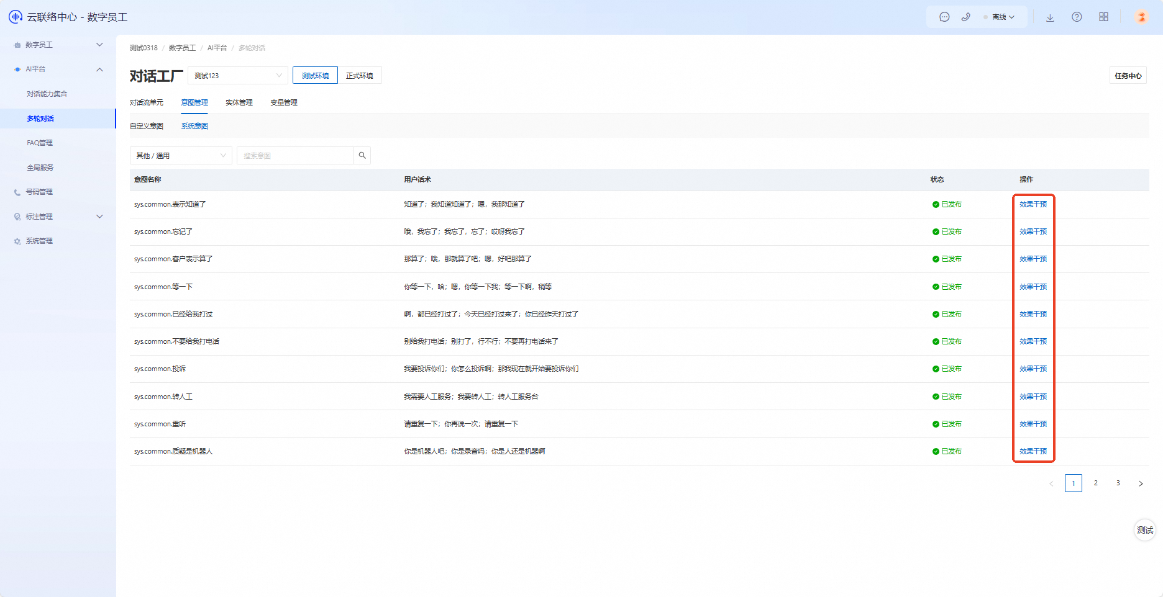Go to previous page arrow in pagination
Image resolution: width=1163 pixels, height=597 pixels.
click(1051, 483)
